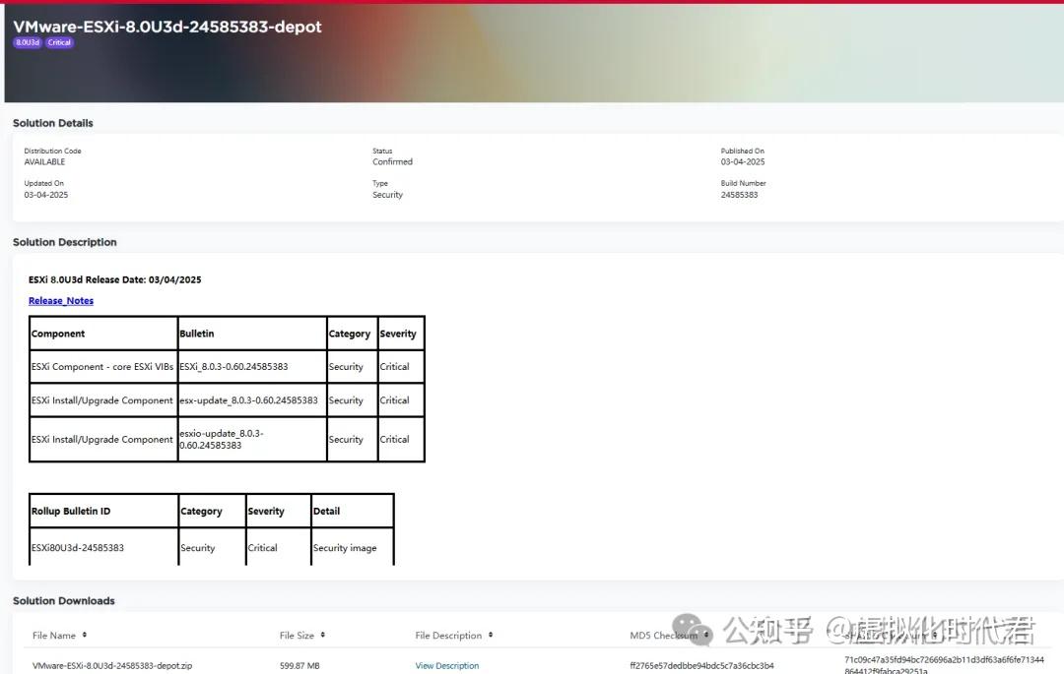Click the Solution Downloads heading
Screen dimensions: 1064x674
tap(64, 601)
